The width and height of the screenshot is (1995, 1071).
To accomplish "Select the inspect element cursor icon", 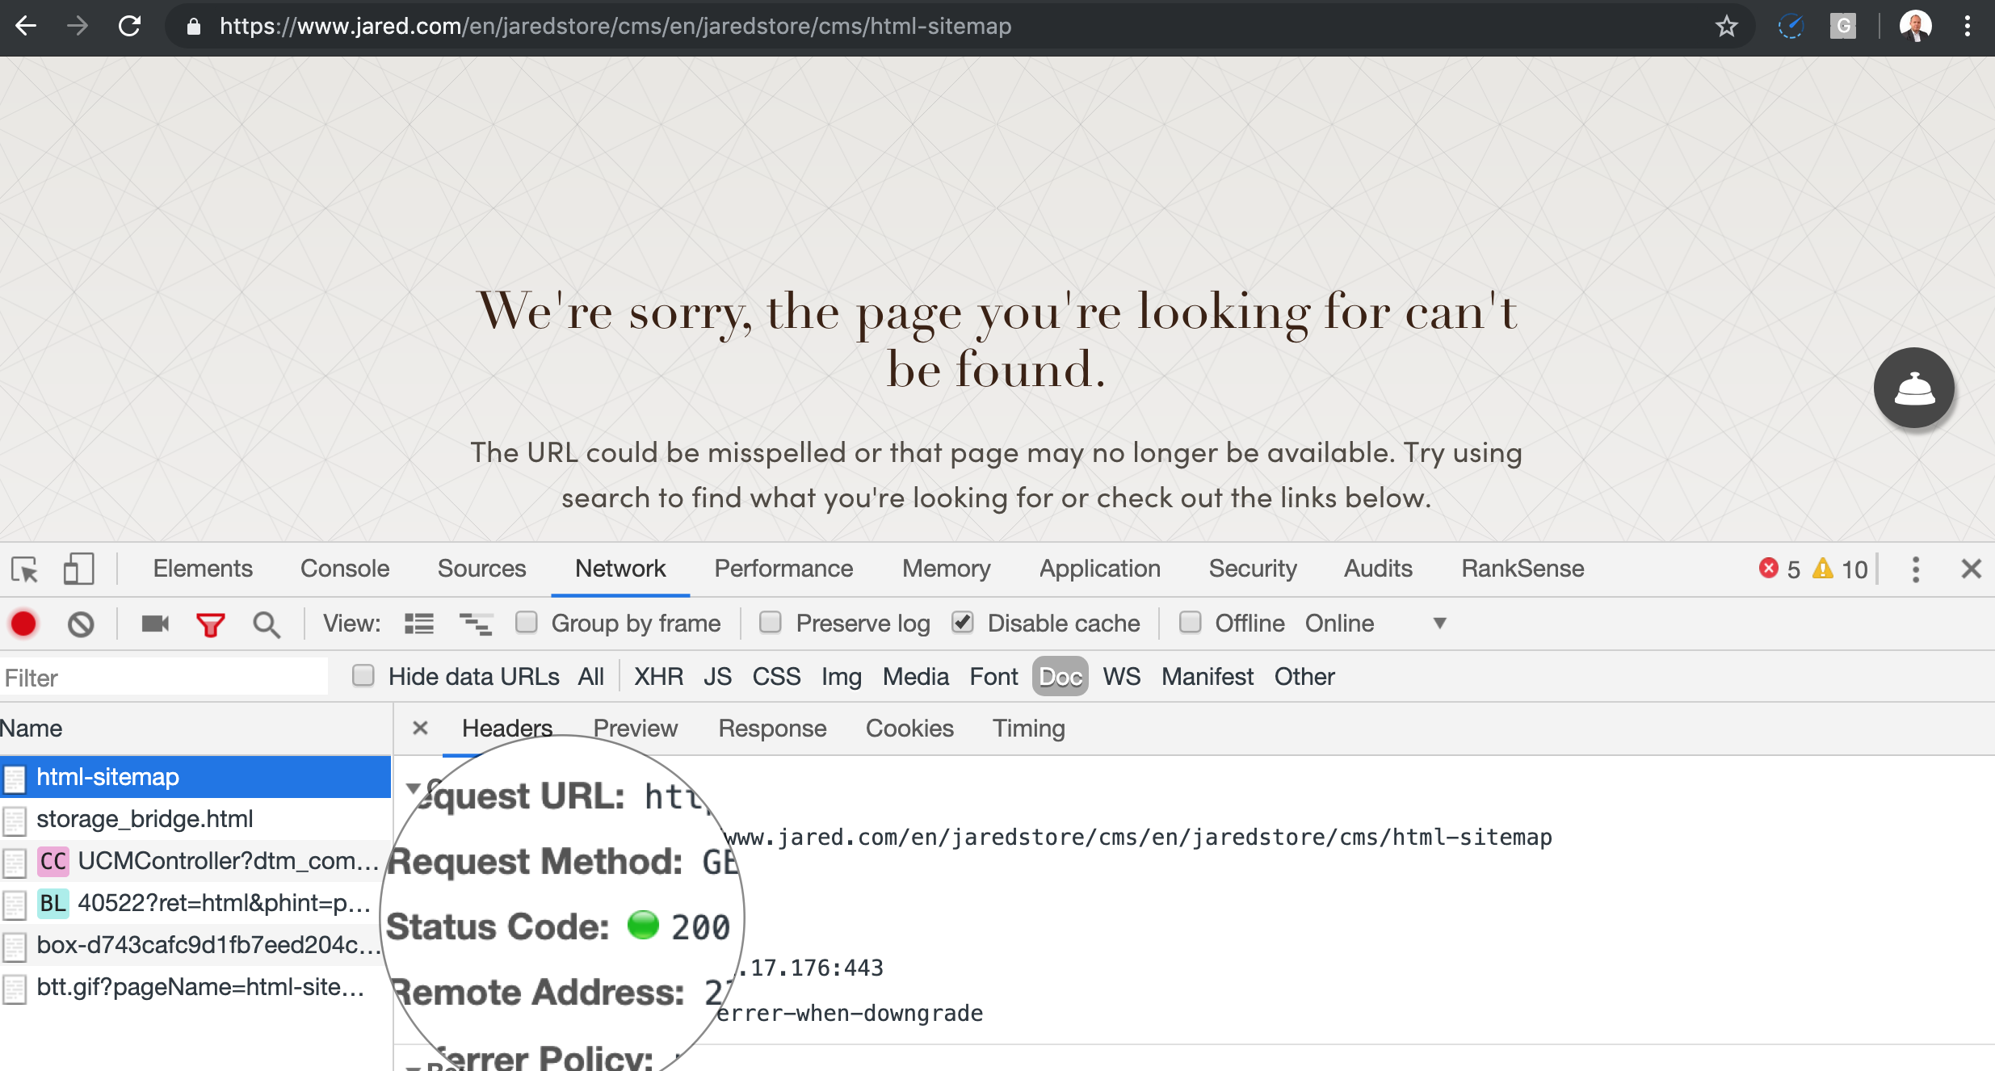I will click(x=25, y=569).
